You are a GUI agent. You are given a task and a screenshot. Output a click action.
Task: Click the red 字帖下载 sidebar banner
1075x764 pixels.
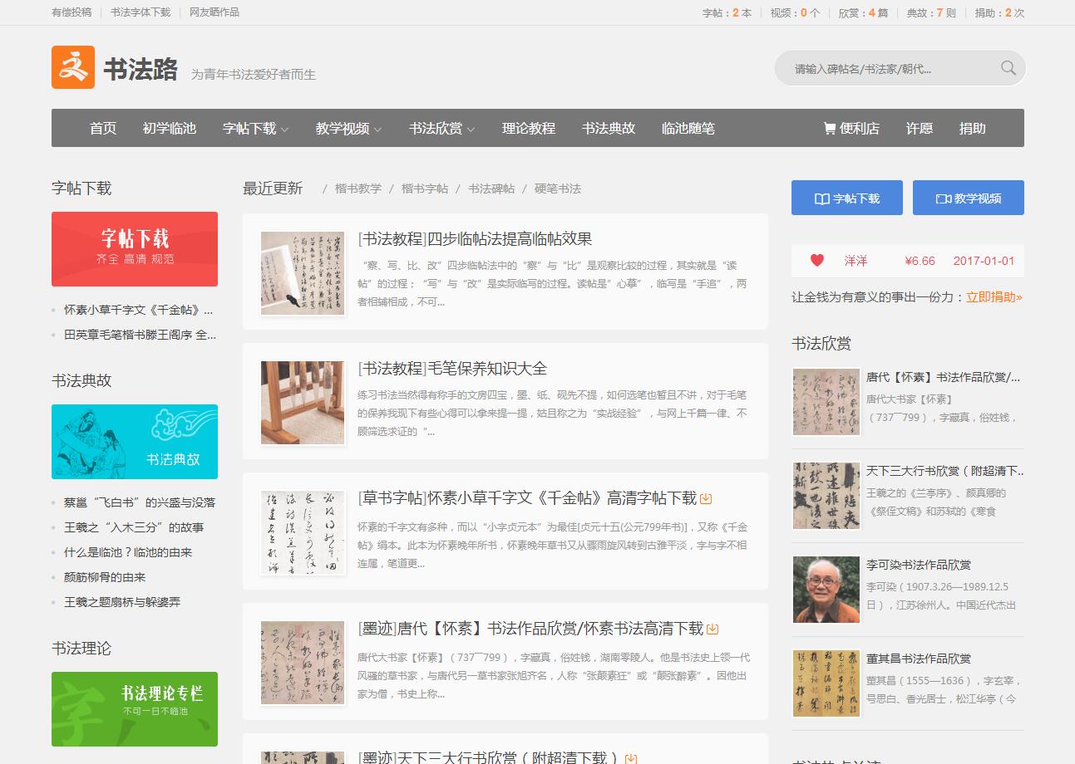pos(135,249)
